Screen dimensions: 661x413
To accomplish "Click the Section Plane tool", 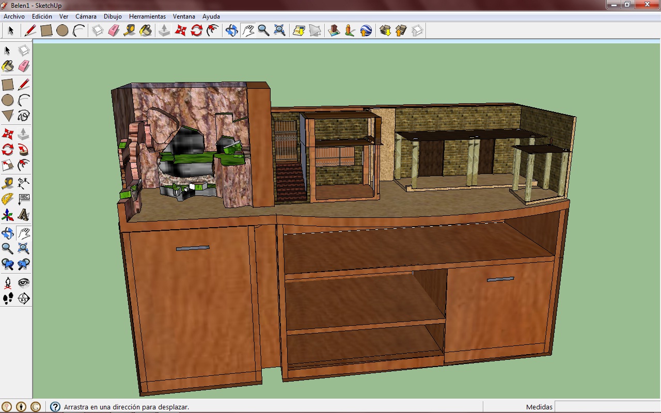I will (24, 298).
